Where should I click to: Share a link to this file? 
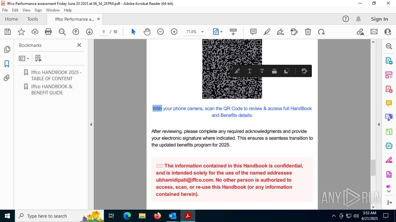coord(360,32)
